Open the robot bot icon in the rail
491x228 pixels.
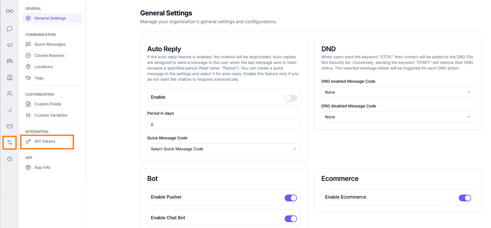(9, 159)
